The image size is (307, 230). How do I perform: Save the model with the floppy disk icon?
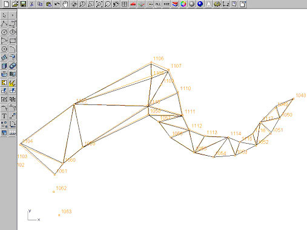click(24, 4)
